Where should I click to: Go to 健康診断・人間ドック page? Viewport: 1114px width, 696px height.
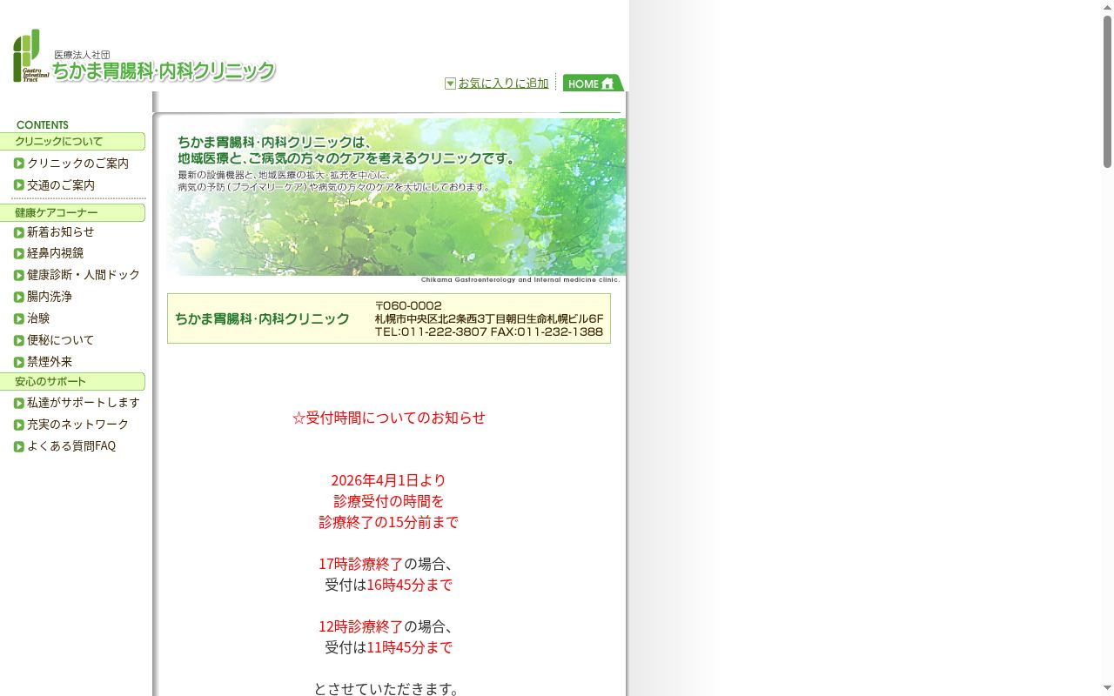[84, 274]
